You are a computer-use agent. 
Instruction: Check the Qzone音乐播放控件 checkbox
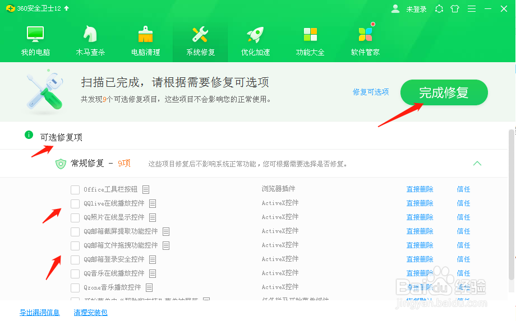pyautogui.click(x=75, y=288)
